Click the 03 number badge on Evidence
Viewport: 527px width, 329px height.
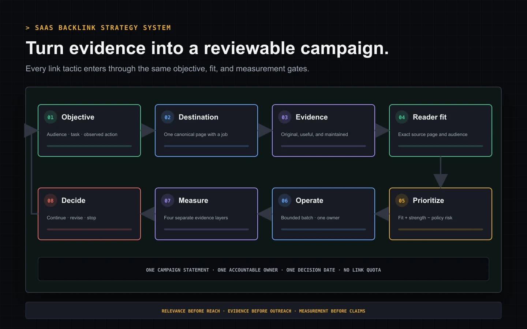coord(285,117)
